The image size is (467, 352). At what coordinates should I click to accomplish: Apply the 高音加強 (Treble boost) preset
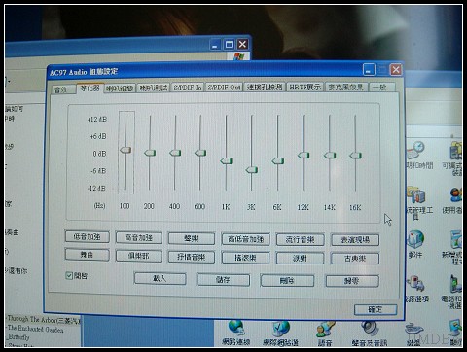point(138,237)
